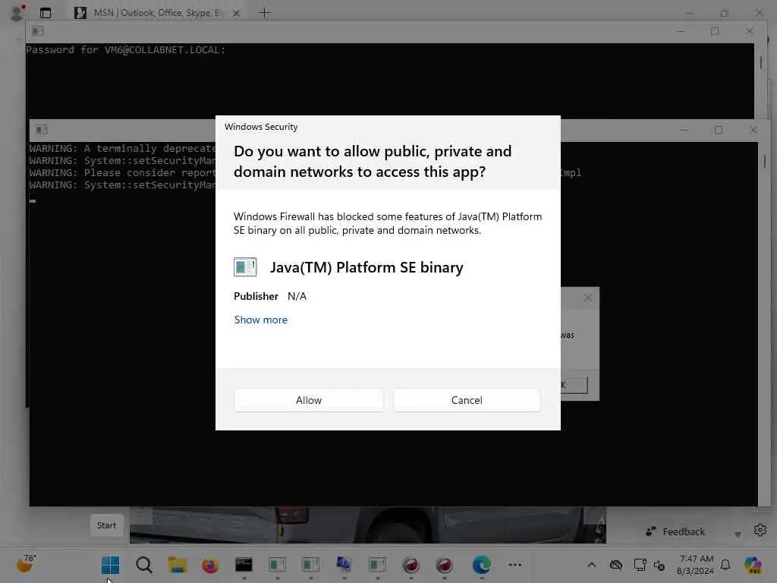
Task: Click the Password prompt console window's title icon
Action: click(38, 31)
